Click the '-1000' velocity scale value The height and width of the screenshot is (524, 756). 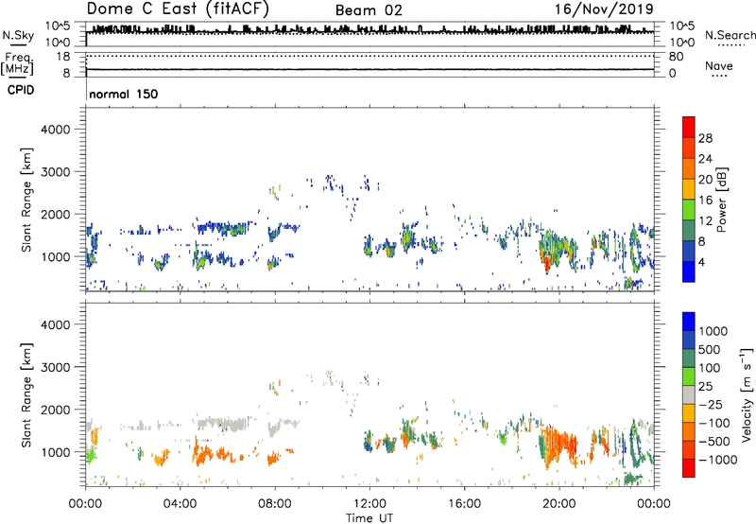[718, 460]
